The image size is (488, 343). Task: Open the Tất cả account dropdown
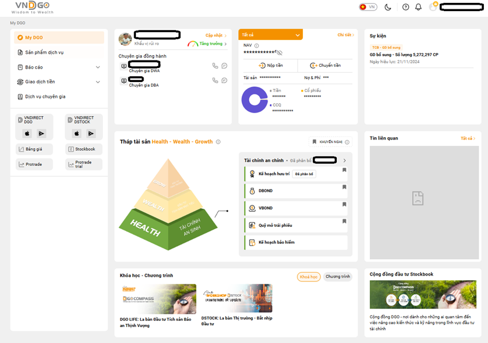[x=270, y=35]
